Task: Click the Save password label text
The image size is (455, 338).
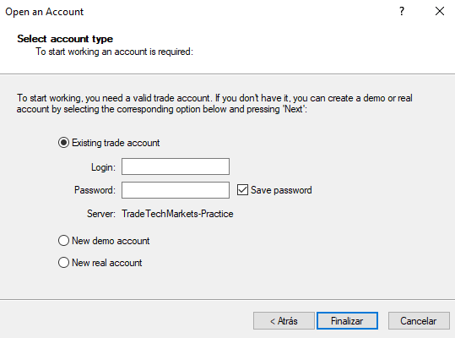Action: (x=281, y=190)
